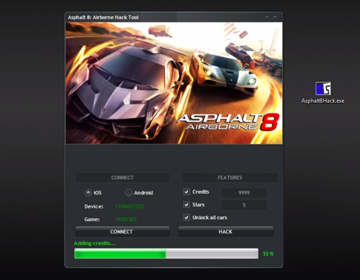Close the hack tool window
The height and width of the screenshot is (280, 360).
coord(275,17)
